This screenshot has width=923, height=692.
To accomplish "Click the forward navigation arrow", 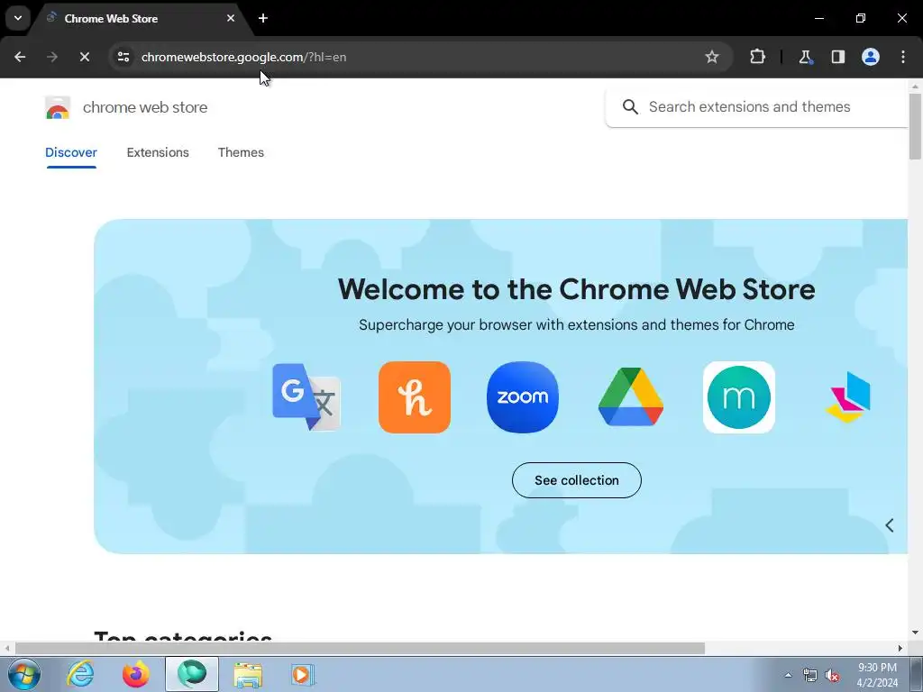I will tap(52, 57).
